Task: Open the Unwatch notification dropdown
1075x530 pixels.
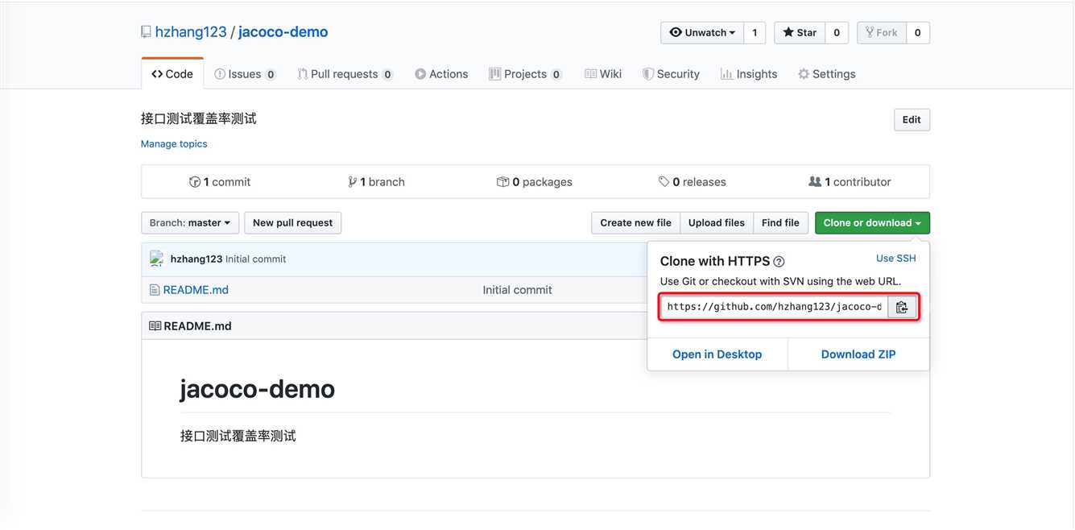Action: (x=702, y=33)
